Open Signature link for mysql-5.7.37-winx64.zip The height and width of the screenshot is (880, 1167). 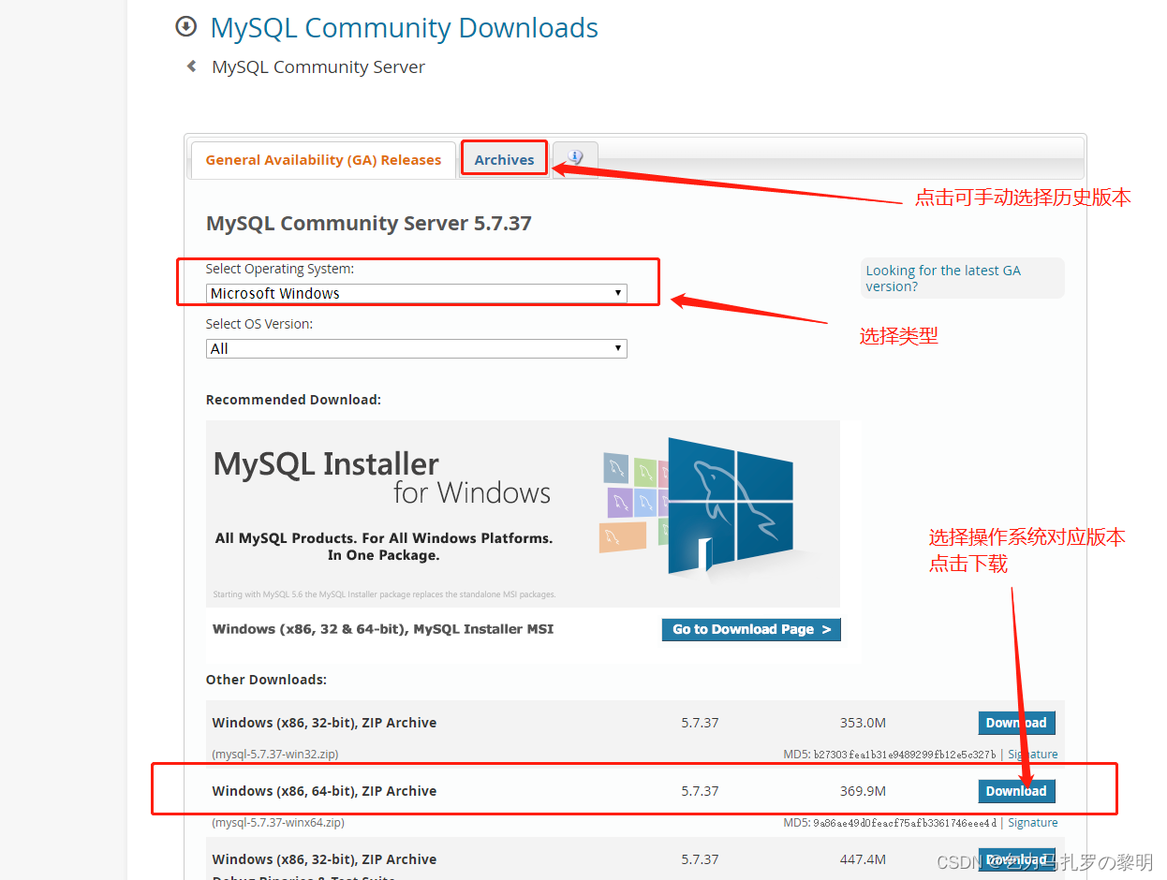click(x=1033, y=823)
